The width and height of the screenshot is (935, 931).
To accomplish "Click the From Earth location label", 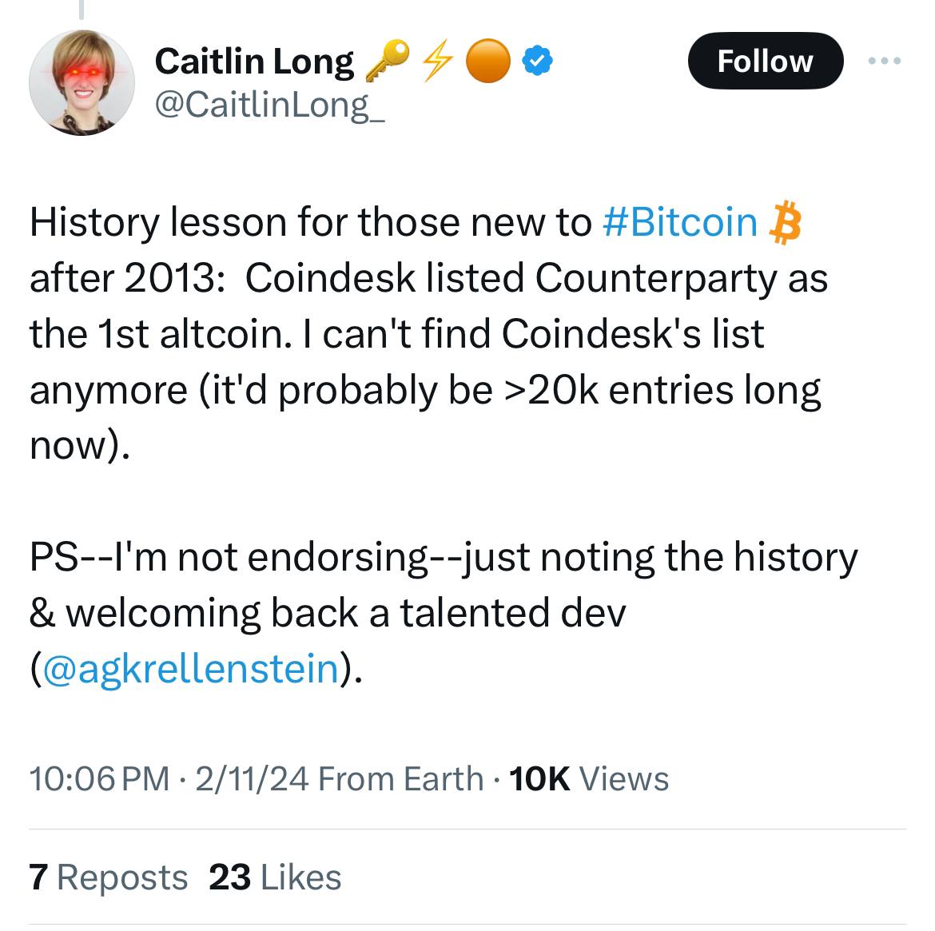I will click(400, 779).
